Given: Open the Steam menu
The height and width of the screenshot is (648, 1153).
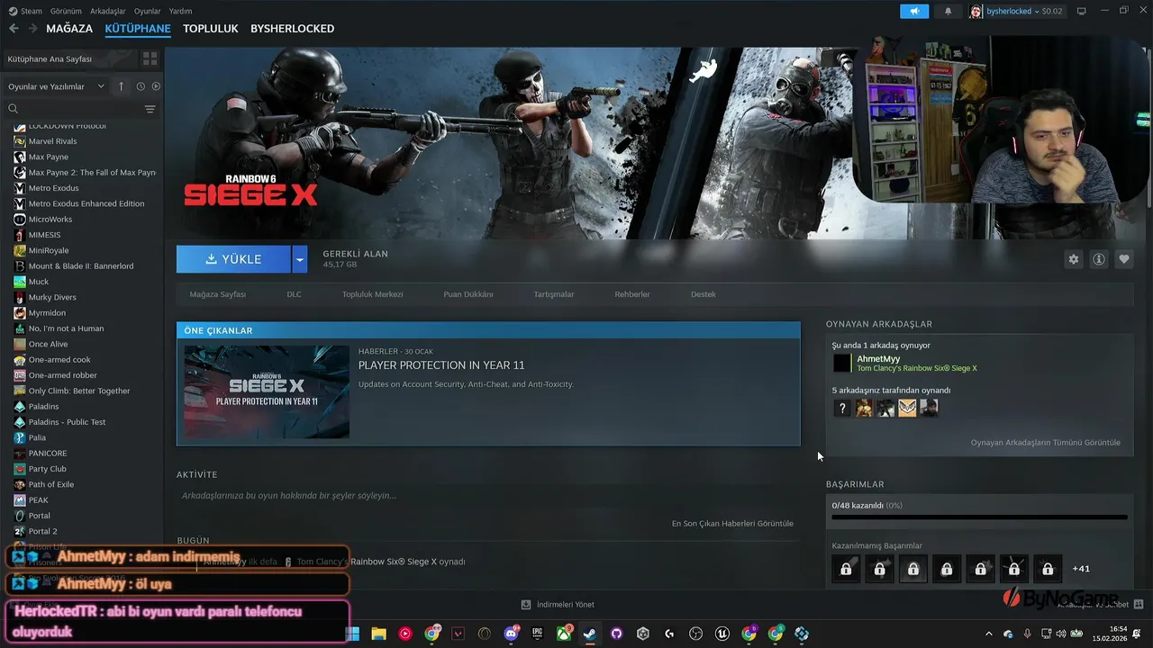Looking at the screenshot, I should [26, 11].
